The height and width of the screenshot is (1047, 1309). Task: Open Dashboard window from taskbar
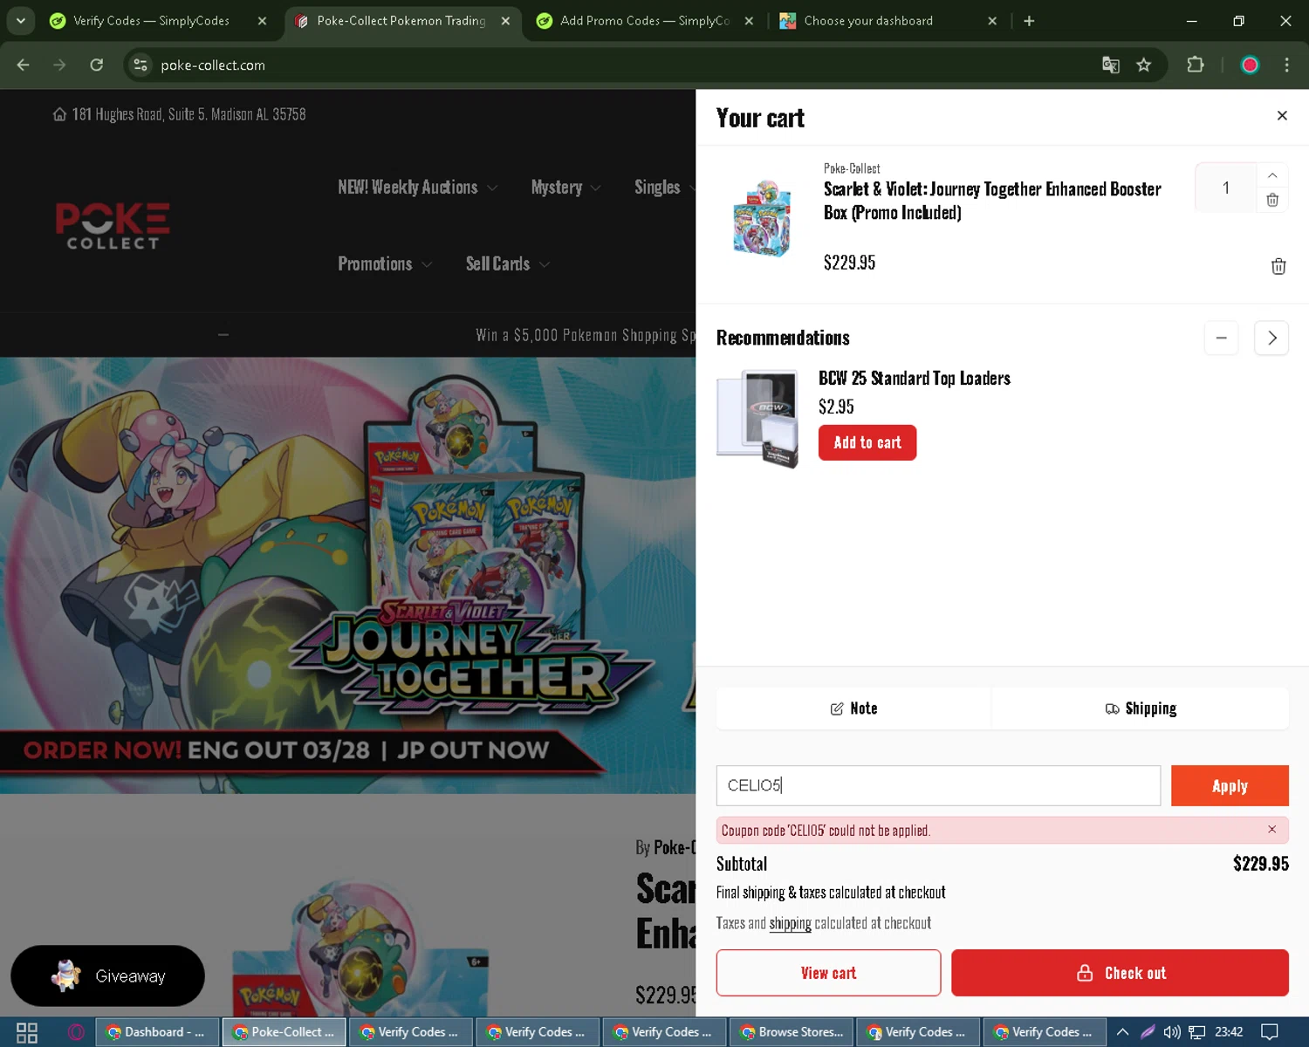[157, 1032]
